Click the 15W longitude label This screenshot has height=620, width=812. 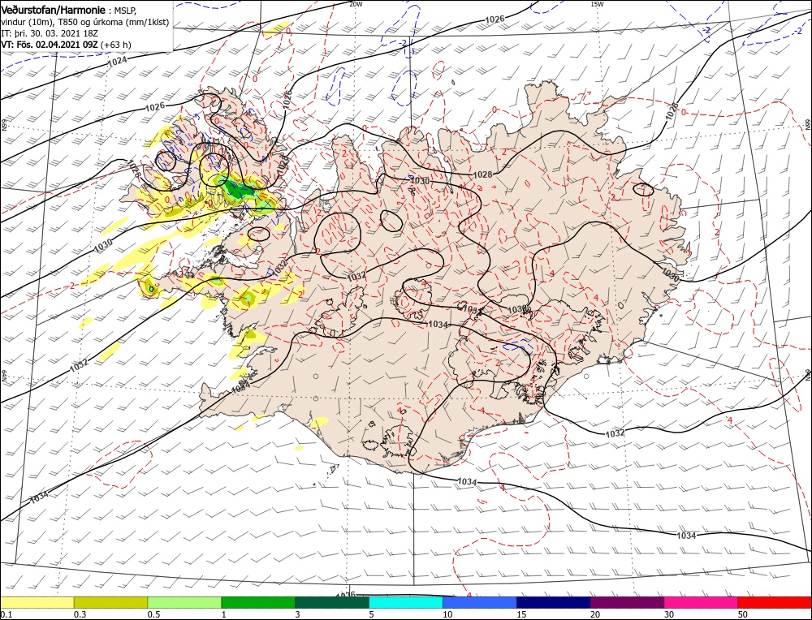click(597, 4)
